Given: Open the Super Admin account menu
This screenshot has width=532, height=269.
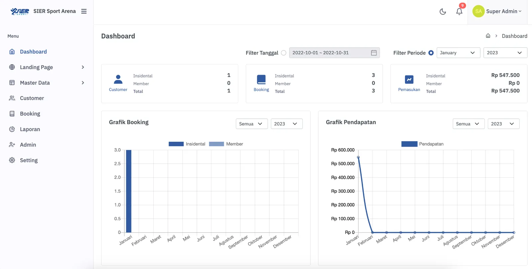Looking at the screenshot, I should 497,11.
